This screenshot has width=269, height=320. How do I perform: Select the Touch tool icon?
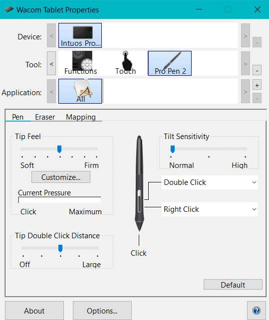(125, 63)
